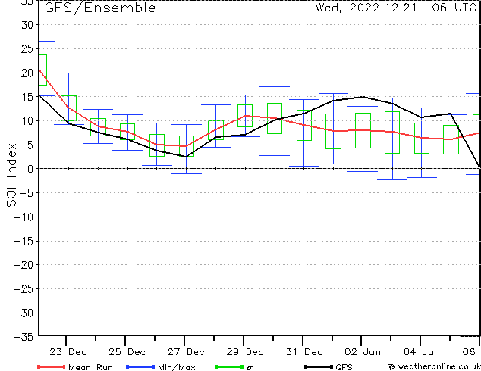Click the Wed, 2022.12.21 date label
The image size is (481, 371).
[x=366, y=8]
